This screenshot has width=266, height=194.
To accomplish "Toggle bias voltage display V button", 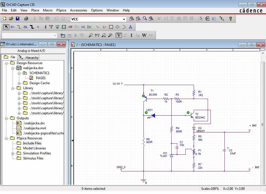I will pos(119,35).
